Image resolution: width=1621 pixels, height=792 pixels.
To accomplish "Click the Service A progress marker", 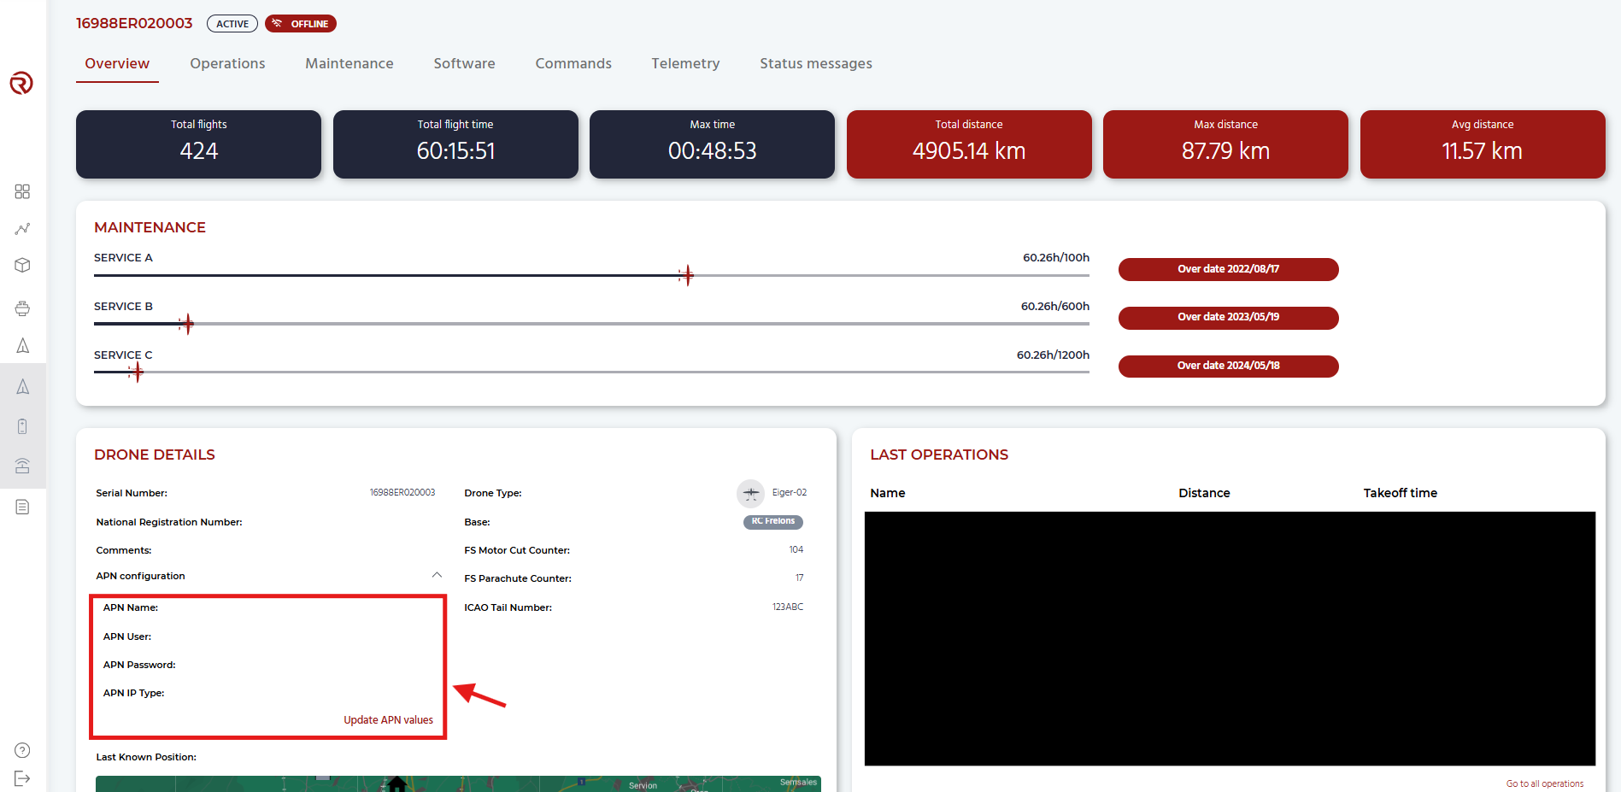I will tap(686, 275).
